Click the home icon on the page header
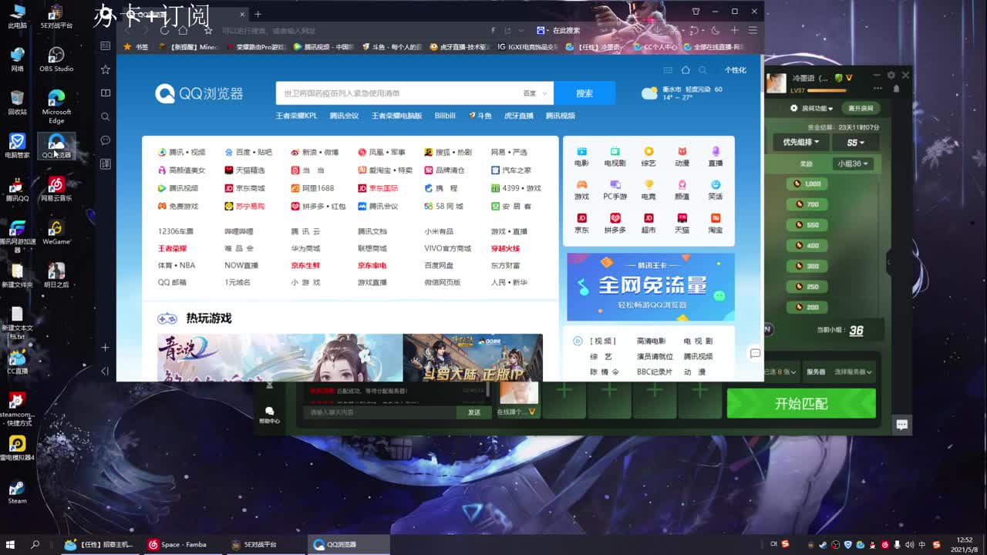Image resolution: width=987 pixels, height=555 pixels. pos(685,70)
